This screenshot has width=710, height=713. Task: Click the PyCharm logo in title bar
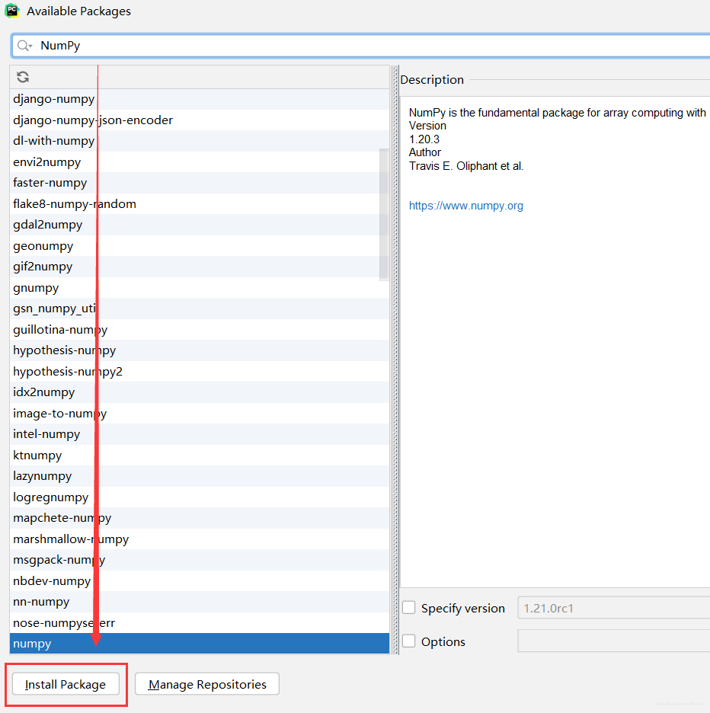(x=12, y=11)
